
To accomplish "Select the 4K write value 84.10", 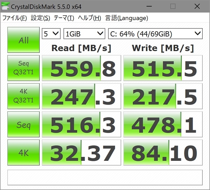I will point(163,152).
